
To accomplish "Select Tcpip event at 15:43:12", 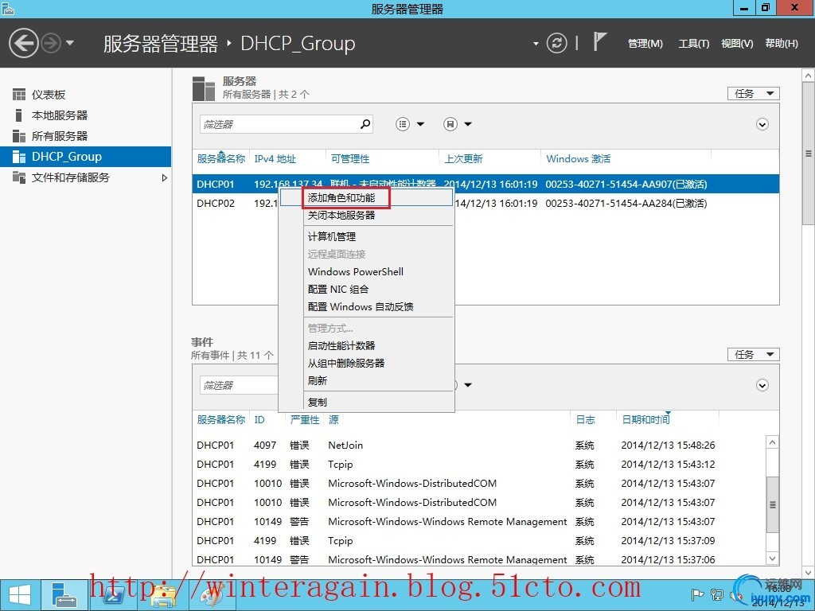I will pos(478,465).
